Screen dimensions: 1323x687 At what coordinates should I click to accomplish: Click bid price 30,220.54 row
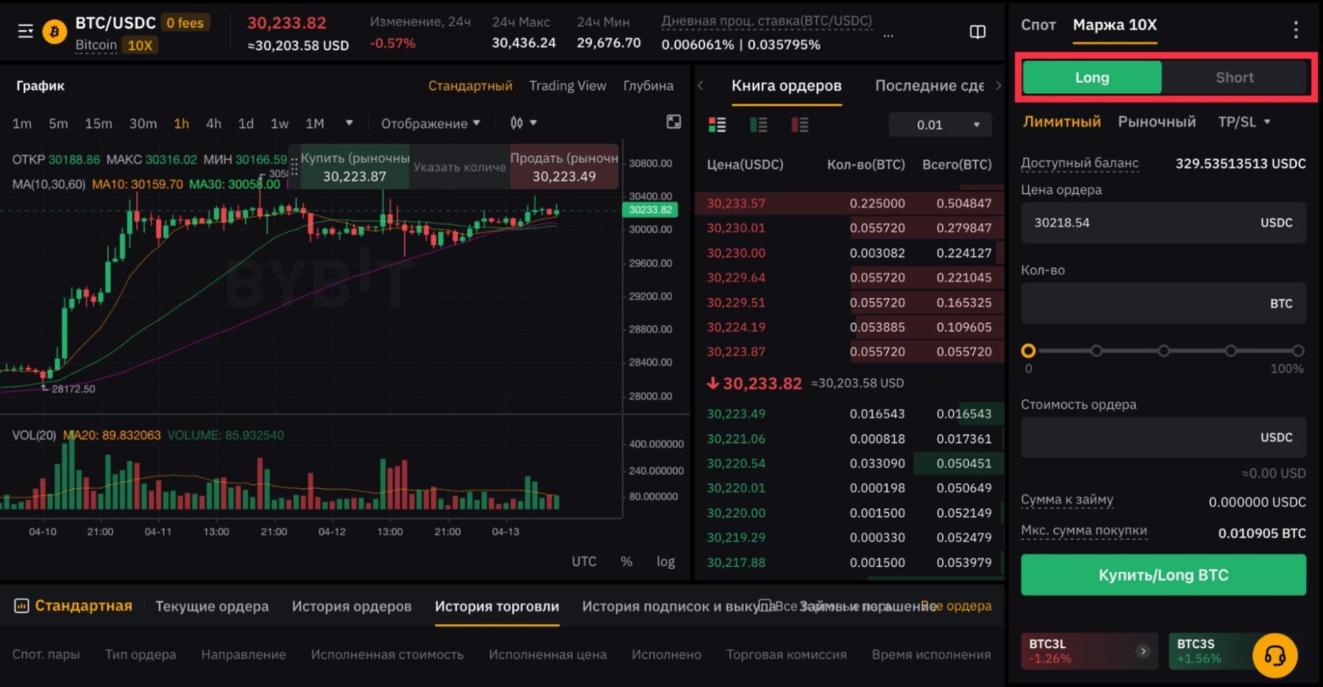(849, 463)
